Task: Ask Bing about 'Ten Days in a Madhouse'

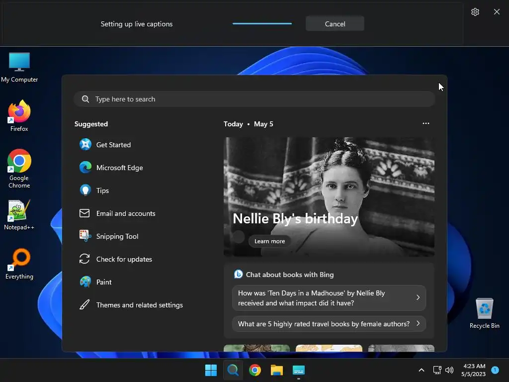Action: coord(329,298)
